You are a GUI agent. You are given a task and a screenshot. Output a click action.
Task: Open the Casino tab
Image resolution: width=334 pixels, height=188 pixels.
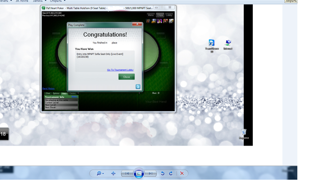pyautogui.click(x=73, y=94)
